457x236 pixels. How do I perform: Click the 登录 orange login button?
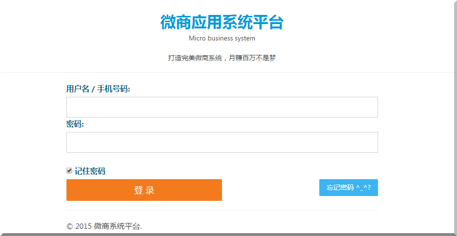(x=144, y=190)
